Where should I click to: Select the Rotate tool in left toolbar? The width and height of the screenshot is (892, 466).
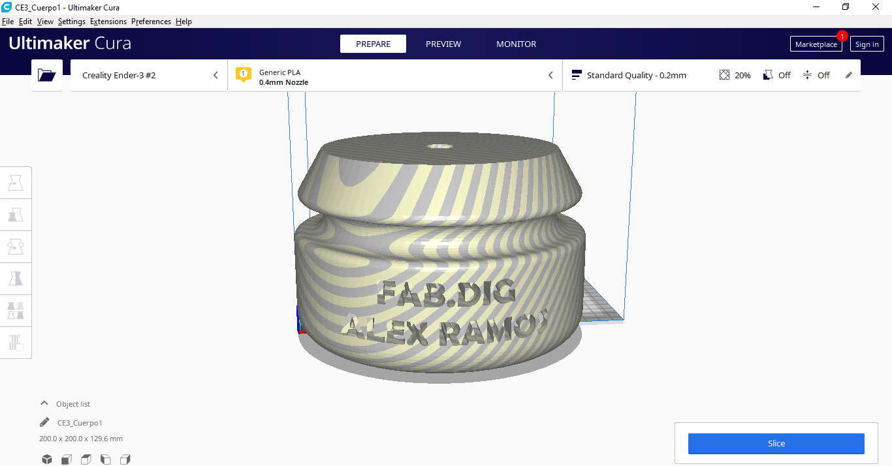(x=16, y=247)
